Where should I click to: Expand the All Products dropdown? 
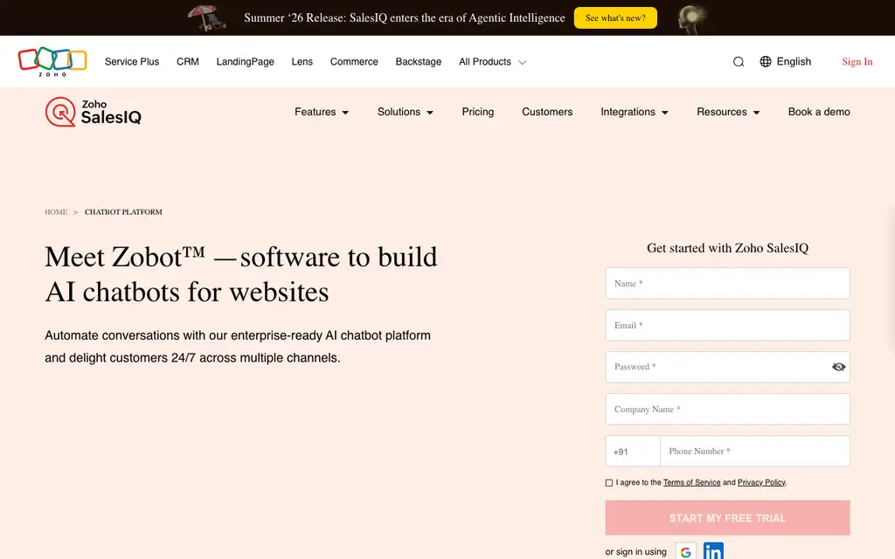[x=492, y=62]
